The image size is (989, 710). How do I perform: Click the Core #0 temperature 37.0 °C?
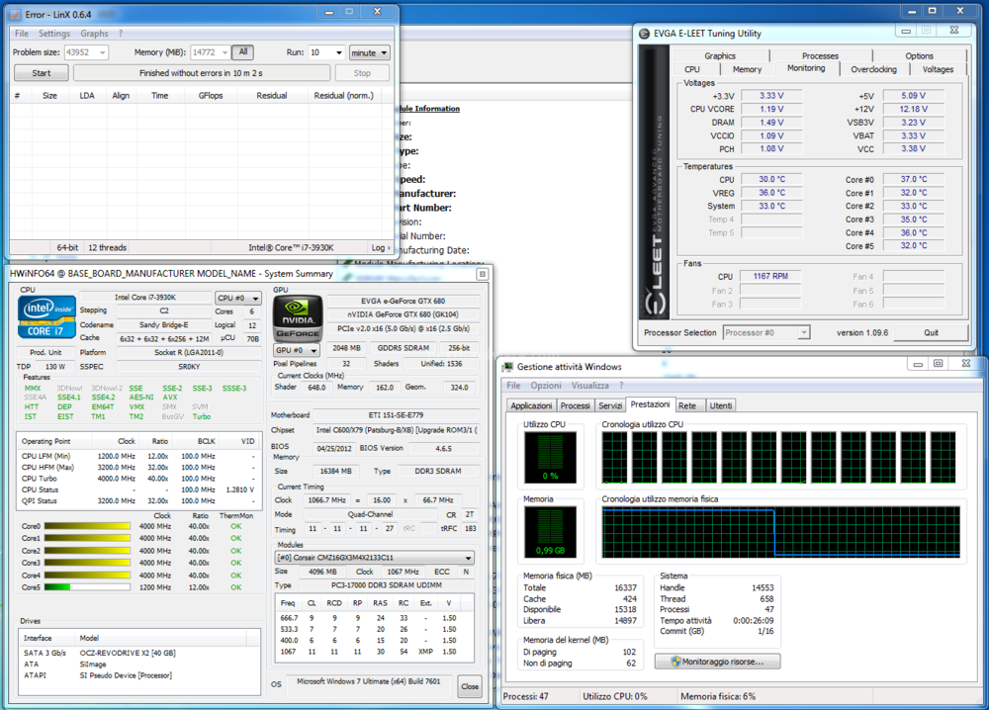click(913, 179)
